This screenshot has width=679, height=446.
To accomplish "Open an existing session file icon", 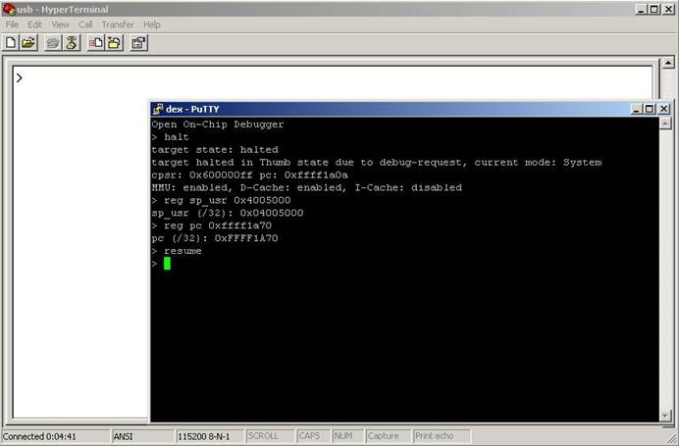I will pos(28,43).
